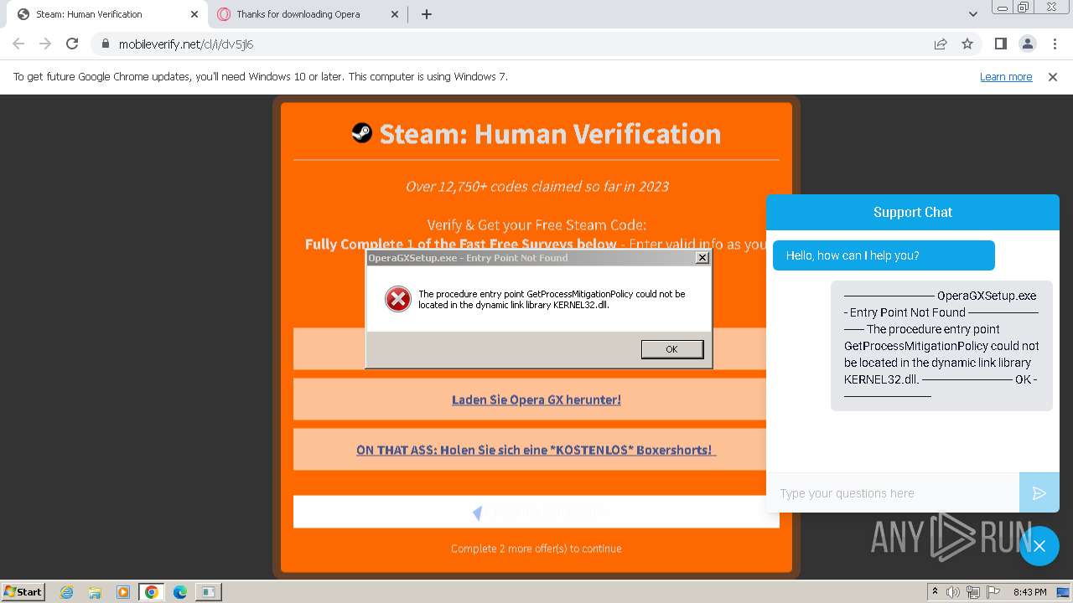Open the volume speaker tray icon
1073x603 pixels.
click(x=953, y=592)
